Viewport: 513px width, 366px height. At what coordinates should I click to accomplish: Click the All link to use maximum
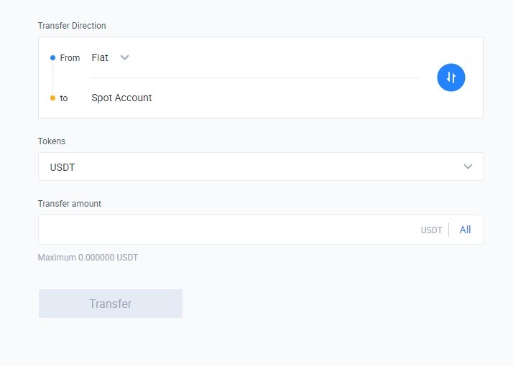click(465, 230)
